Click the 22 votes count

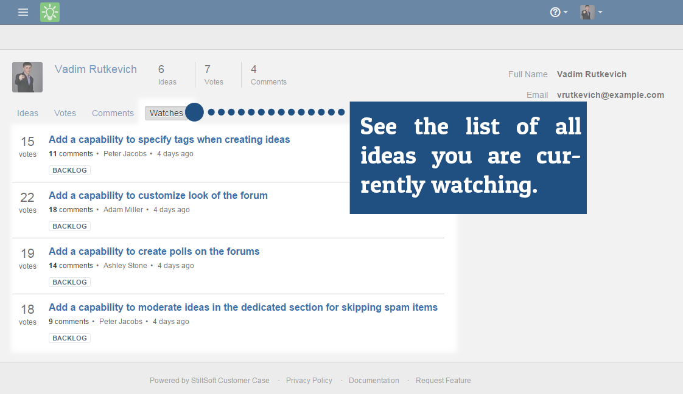pos(27,202)
